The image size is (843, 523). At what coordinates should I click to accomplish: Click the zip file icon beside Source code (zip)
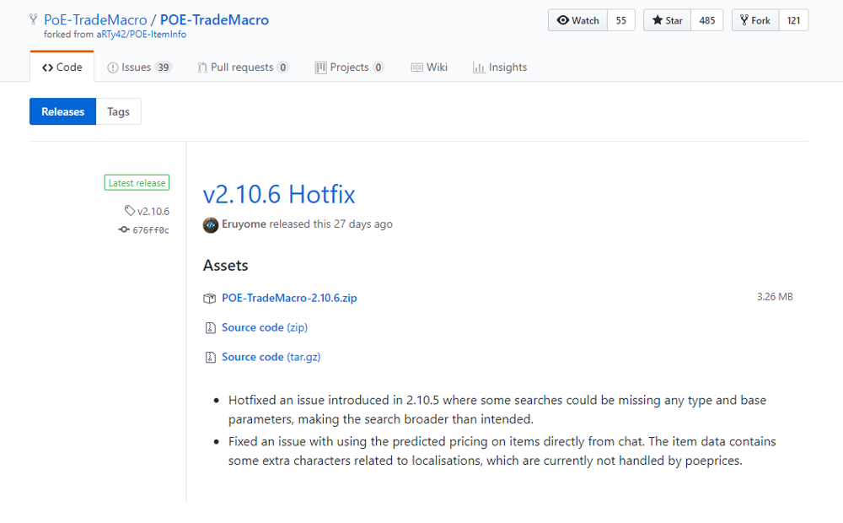[x=210, y=327]
